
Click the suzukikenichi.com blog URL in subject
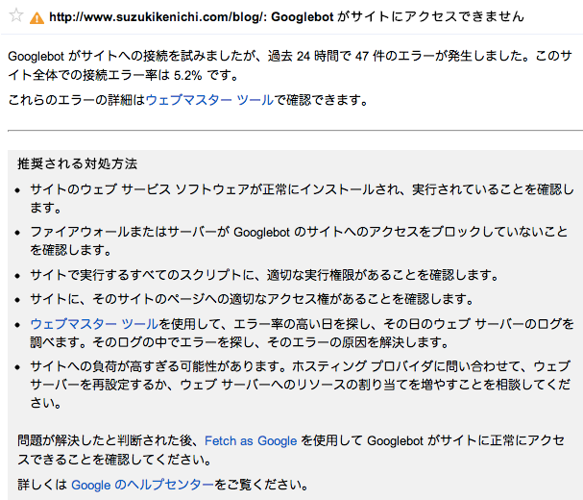[x=158, y=16]
